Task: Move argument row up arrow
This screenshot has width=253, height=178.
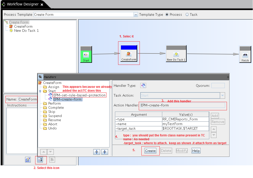Action: (x=214, y=129)
